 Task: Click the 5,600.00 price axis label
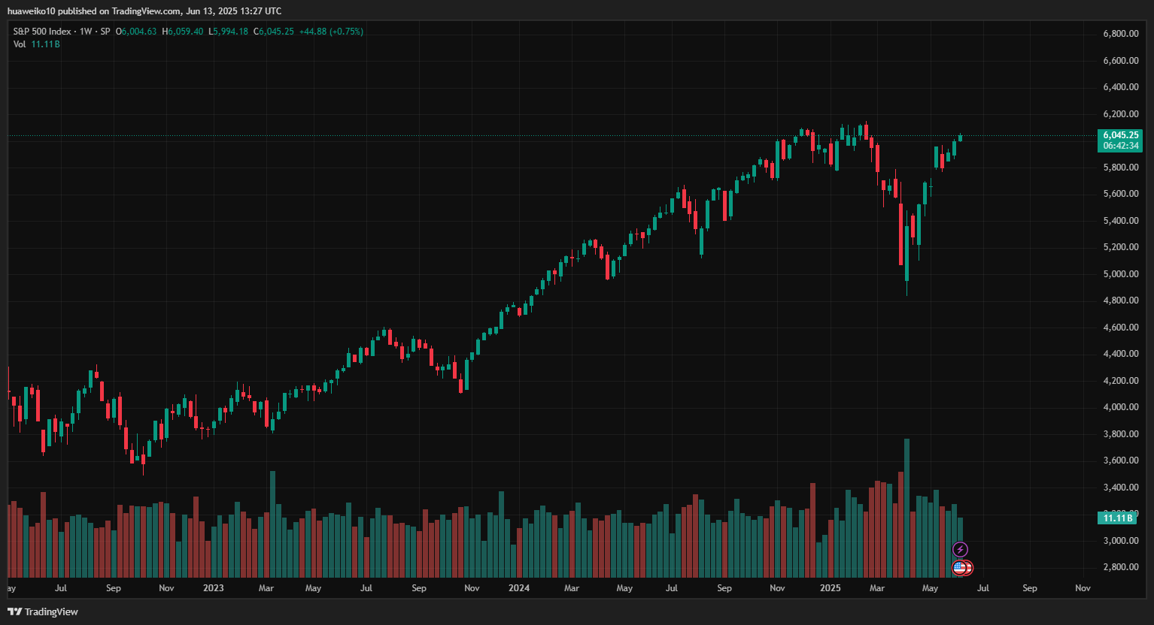click(1120, 194)
